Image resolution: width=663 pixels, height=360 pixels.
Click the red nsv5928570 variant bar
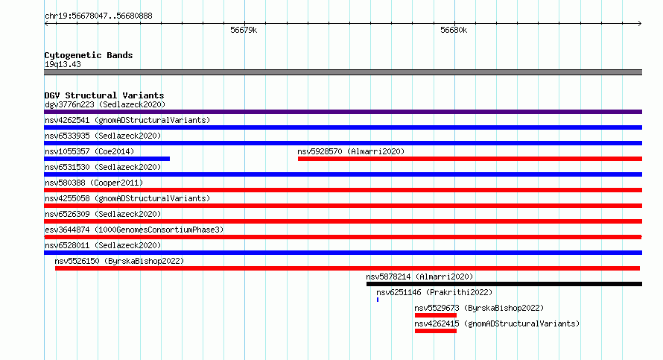click(470, 159)
